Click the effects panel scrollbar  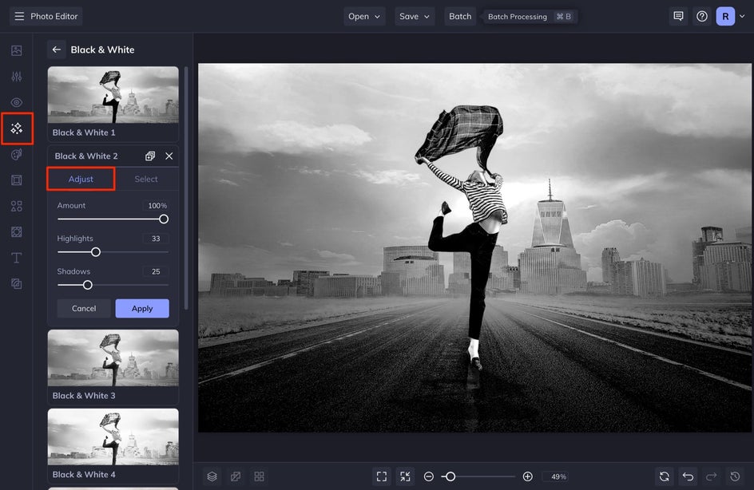186,188
